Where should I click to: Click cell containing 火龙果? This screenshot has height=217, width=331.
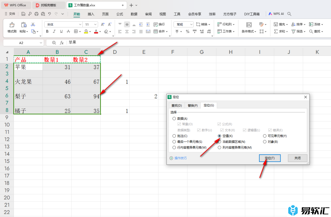click(28, 82)
